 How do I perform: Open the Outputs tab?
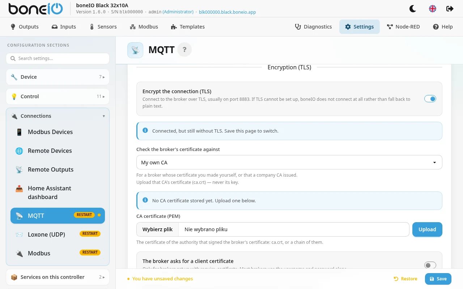pyautogui.click(x=24, y=27)
